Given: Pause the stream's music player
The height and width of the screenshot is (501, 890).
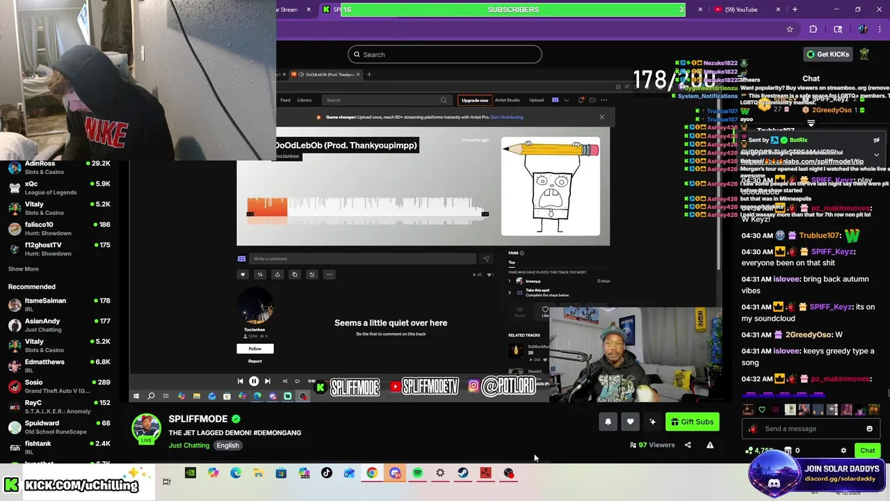Looking at the screenshot, I should pyautogui.click(x=254, y=381).
